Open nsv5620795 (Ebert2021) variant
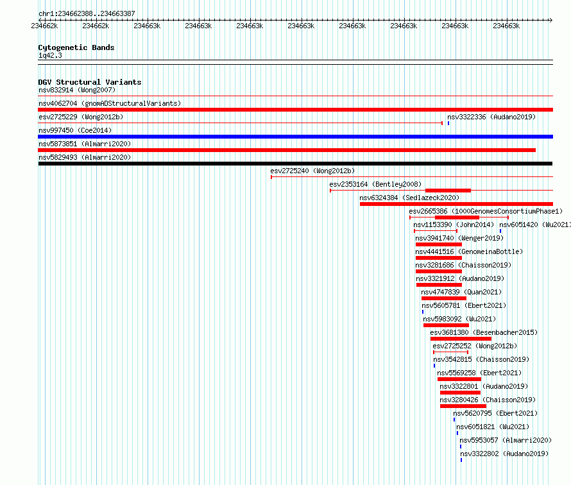571x485 pixels. pos(495,413)
